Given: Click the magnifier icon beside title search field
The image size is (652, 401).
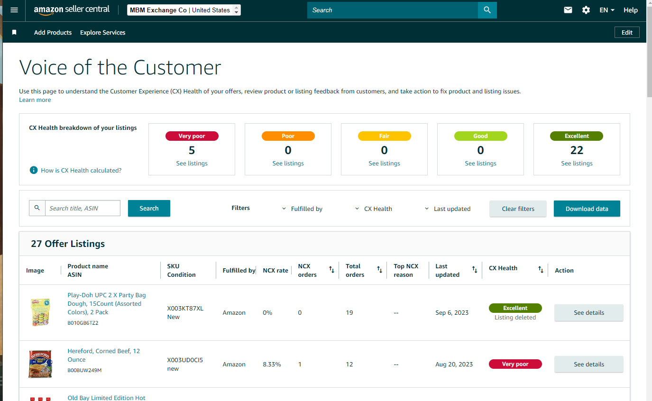Looking at the screenshot, I should (x=37, y=208).
